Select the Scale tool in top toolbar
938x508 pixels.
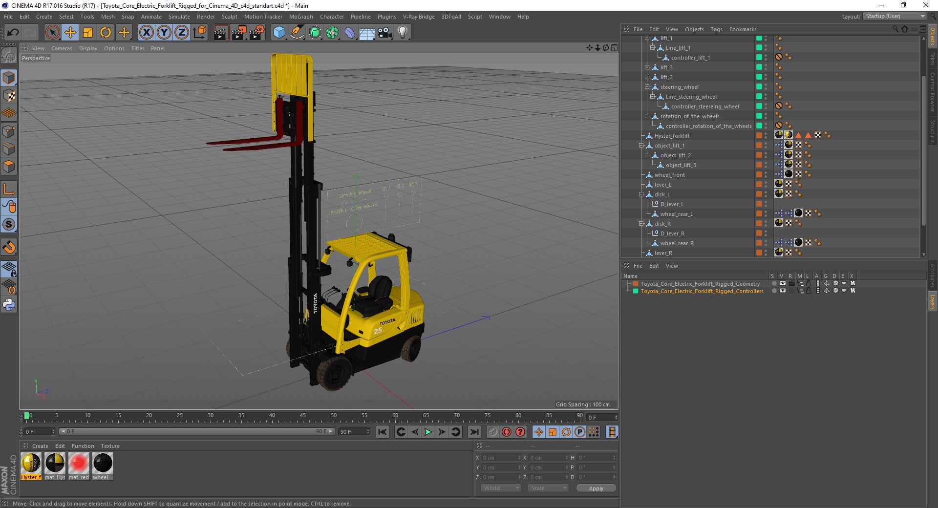click(88, 33)
